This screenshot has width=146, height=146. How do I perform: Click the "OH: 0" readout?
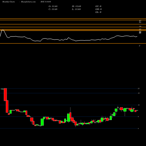[x=98, y=9]
